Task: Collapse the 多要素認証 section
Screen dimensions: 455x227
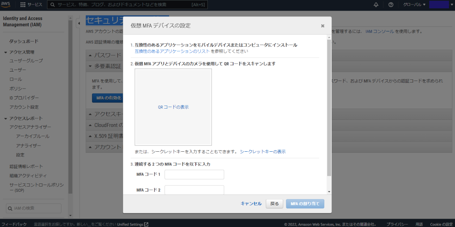Action: click(90, 66)
